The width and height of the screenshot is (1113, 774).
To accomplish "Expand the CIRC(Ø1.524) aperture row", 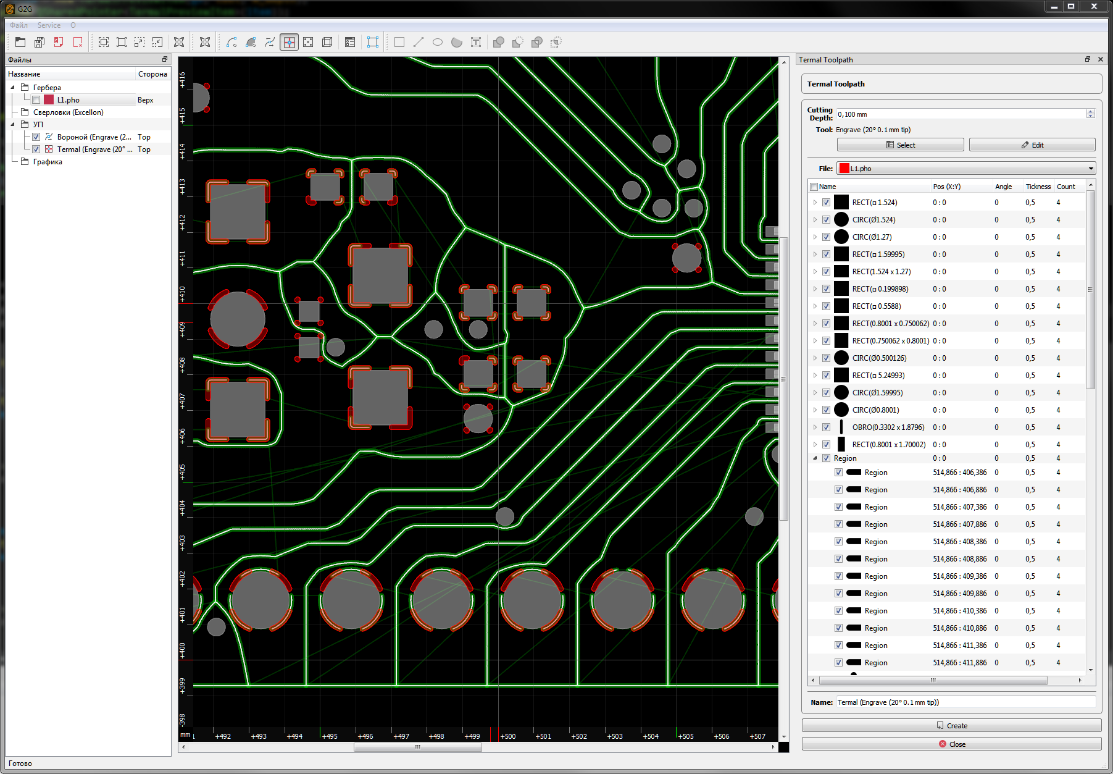I will click(815, 220).
